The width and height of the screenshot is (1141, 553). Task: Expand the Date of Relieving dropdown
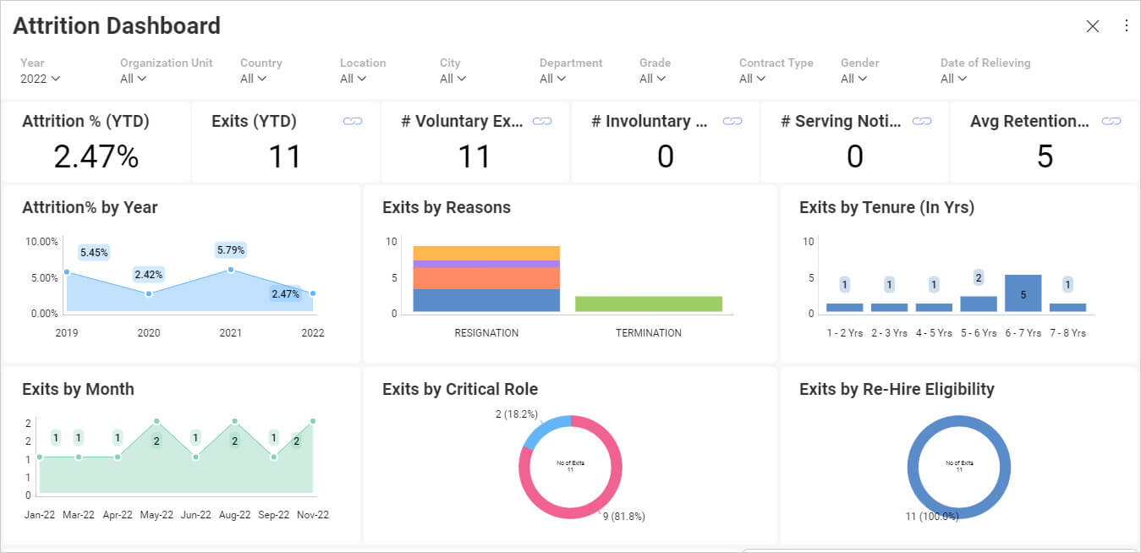point(953,79)
